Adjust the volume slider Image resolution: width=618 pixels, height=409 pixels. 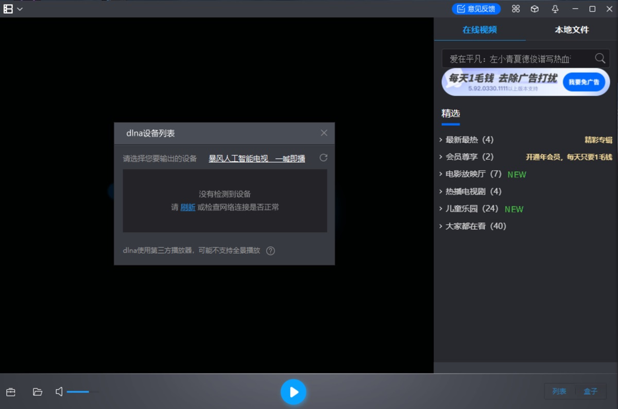[x=82, y=391]
